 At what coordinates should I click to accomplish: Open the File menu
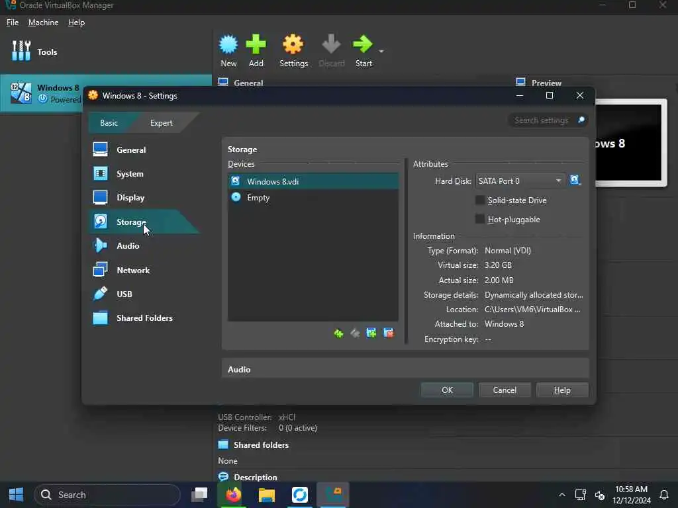click(13, 22)
